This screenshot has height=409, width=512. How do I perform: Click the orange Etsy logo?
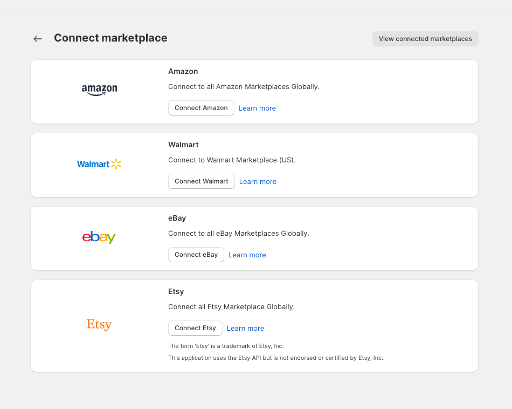tap(99, 325)
